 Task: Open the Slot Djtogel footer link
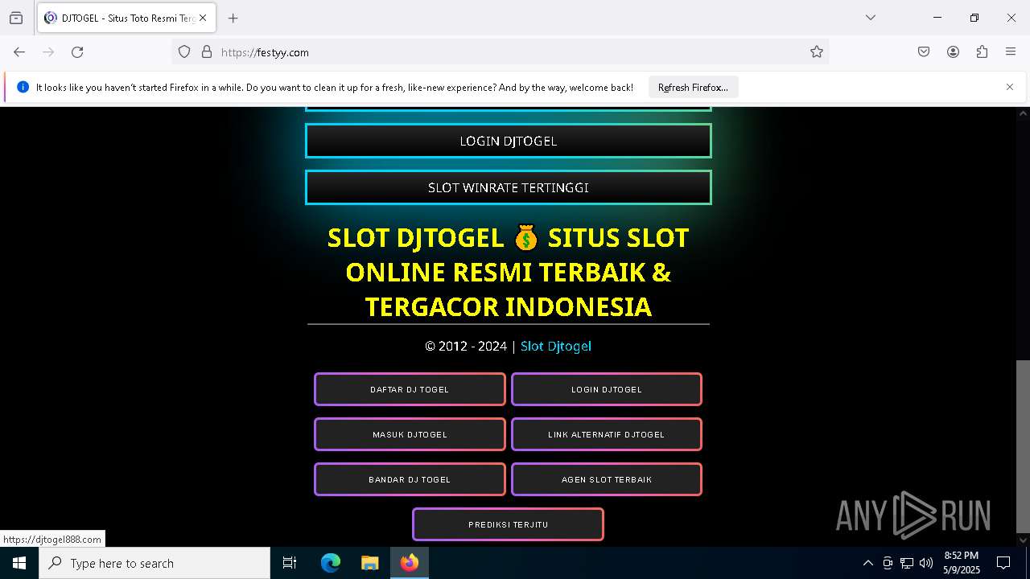(x=556, y=346)
